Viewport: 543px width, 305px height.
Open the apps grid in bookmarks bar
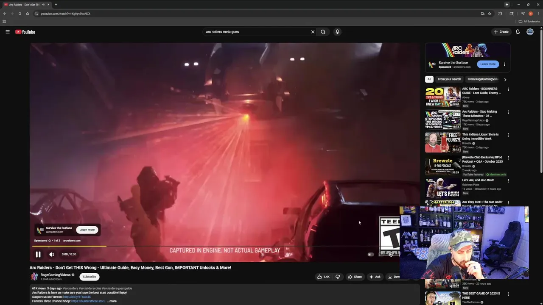(4, 21)
